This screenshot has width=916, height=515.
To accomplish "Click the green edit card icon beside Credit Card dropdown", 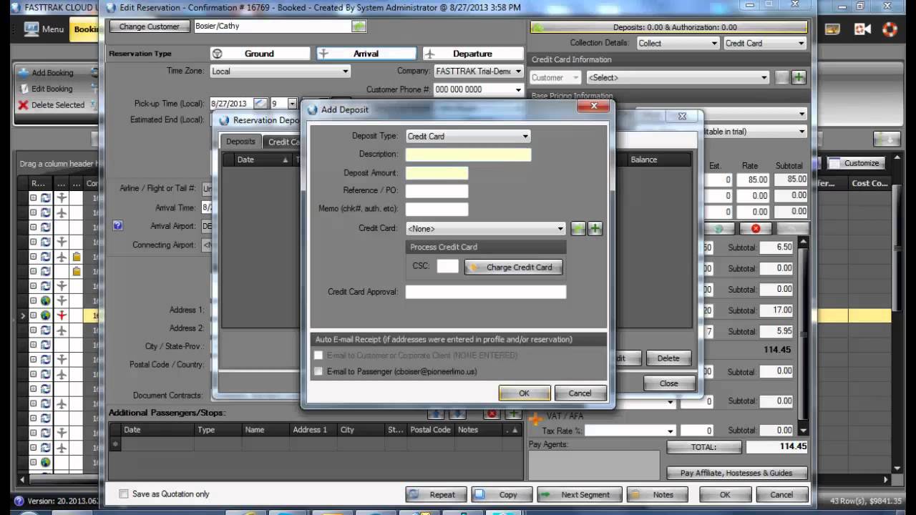I will click(x=578, y=229).
